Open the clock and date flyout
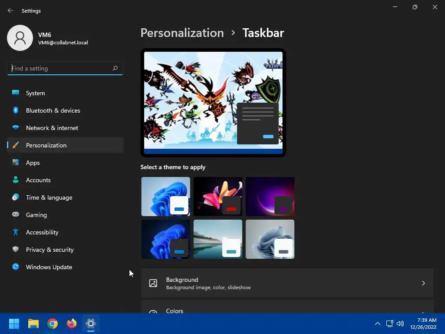This screenshot has height=334, width=445. pos(423,324)
